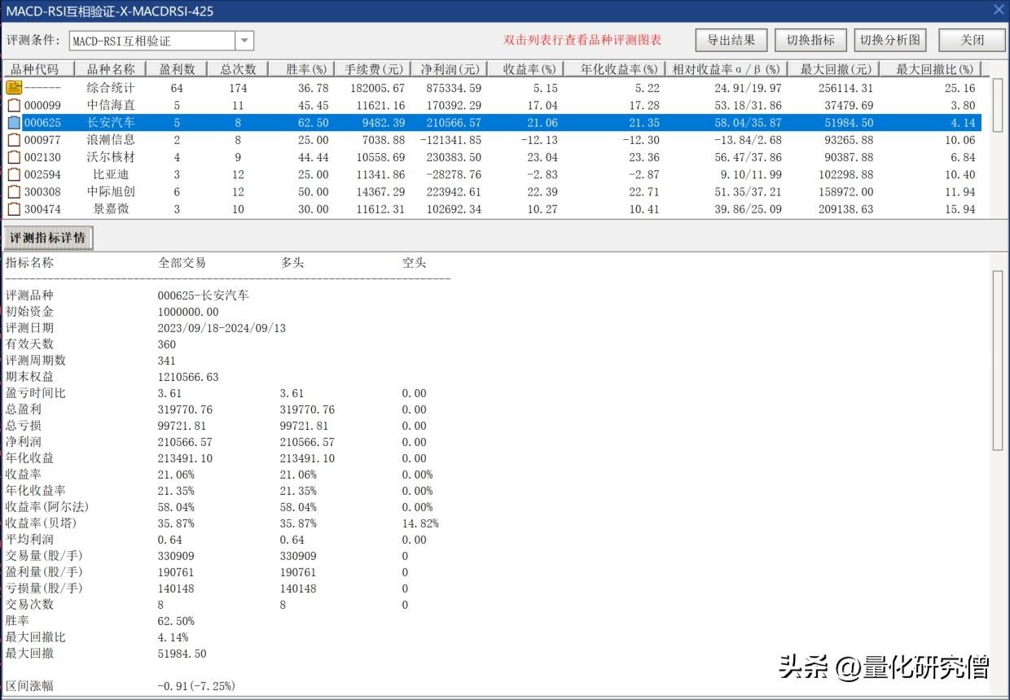This screenshot has width=1010, height=700.
Task: Click the upper results list vertical scrollbar
Action: tap(998, 106)
